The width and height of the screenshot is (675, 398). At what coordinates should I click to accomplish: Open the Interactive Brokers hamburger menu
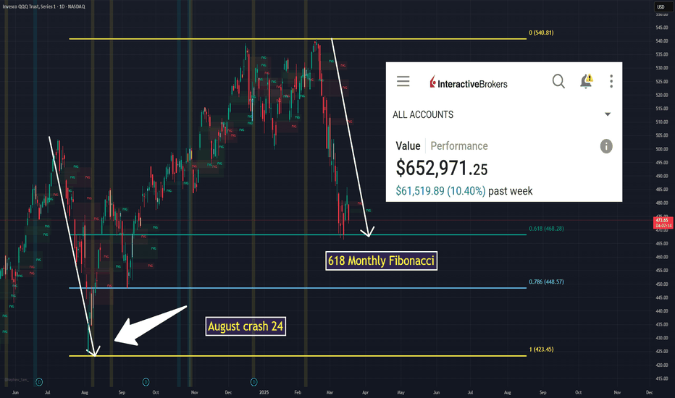click(x=403, y=81)
